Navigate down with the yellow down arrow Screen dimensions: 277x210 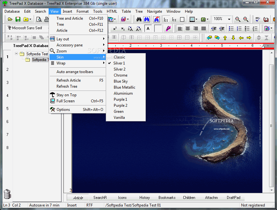tap(233, 37)
